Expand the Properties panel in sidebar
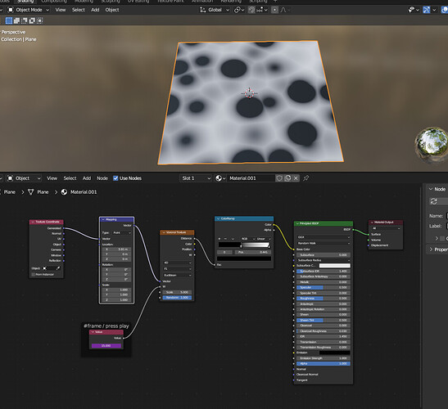 pos(431,249)
